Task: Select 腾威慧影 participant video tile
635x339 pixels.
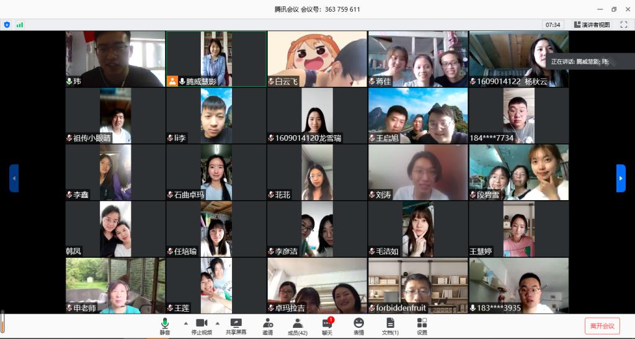Action: [x=216, y=59]
